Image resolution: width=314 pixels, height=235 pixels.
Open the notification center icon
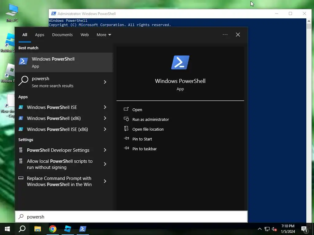point(304,229)
